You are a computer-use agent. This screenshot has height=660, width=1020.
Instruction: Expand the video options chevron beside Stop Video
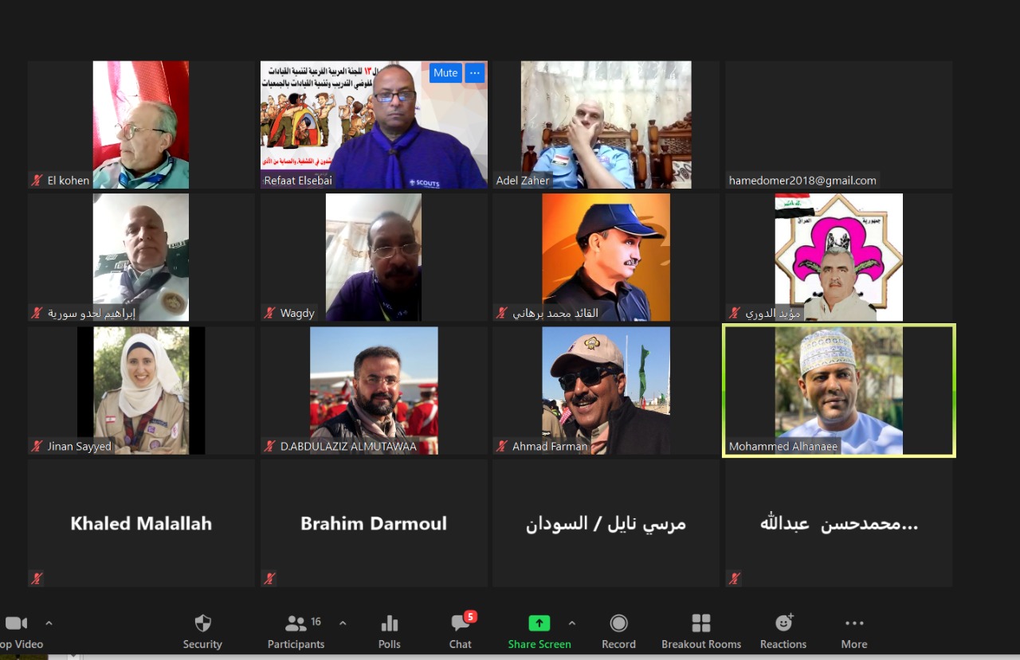pos(49,623)
